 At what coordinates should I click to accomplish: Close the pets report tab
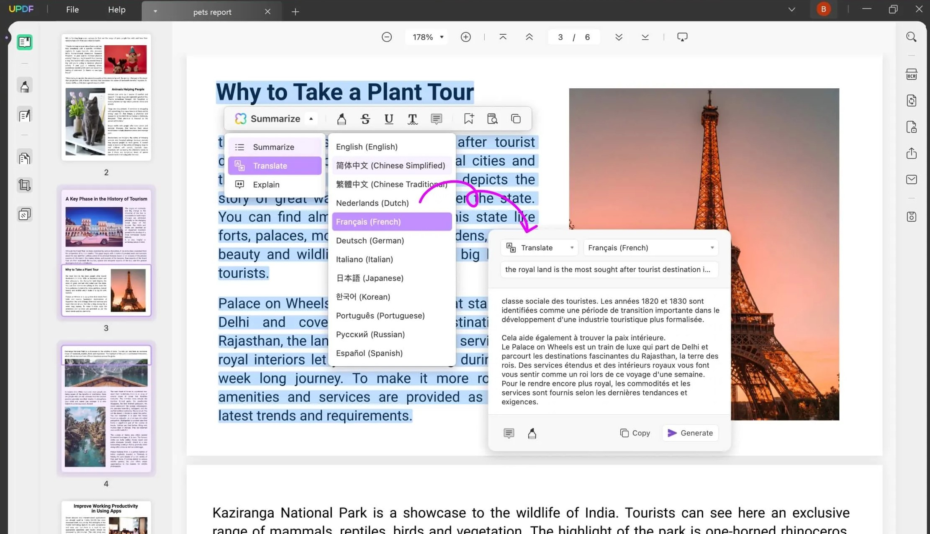tap(267, 12)
